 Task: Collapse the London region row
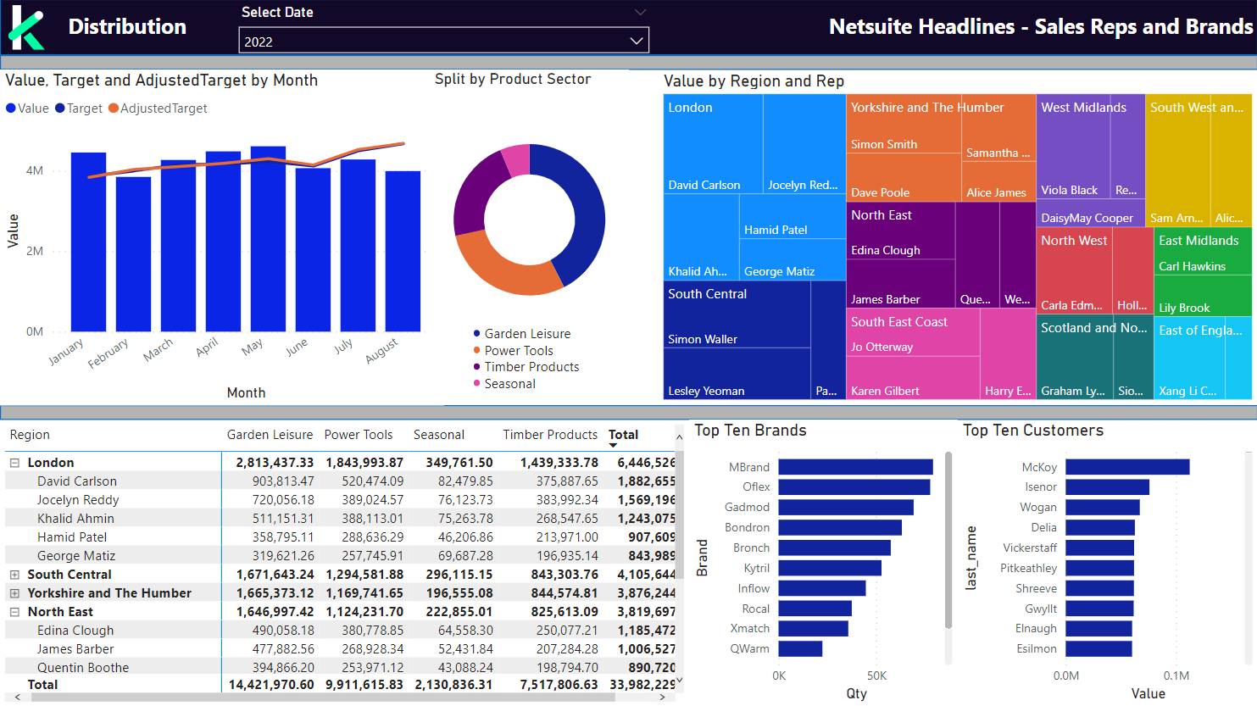(x=14, y=463)
